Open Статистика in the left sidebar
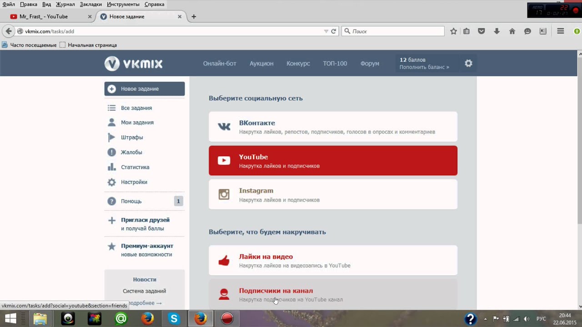Viewport: 582px width, 327px height. [135, 167]
